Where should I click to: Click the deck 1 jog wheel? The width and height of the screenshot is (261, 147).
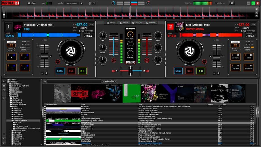point(71,51)
